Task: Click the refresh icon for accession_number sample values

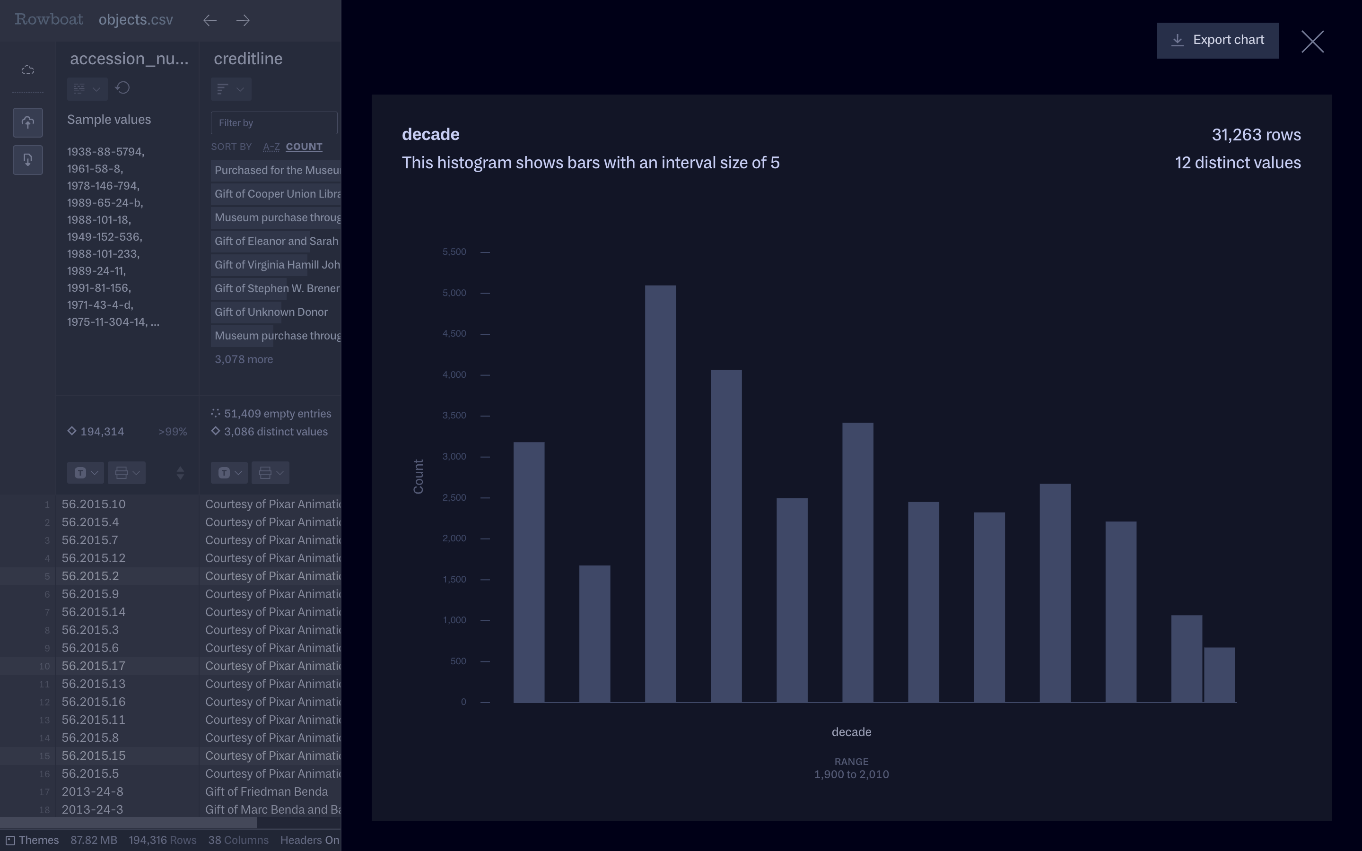Action: (122, 88)
